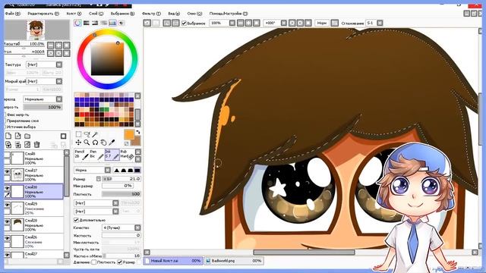Show the color wheel panel icon
This screenshot has width=486, height=273.
pos(77,23)
